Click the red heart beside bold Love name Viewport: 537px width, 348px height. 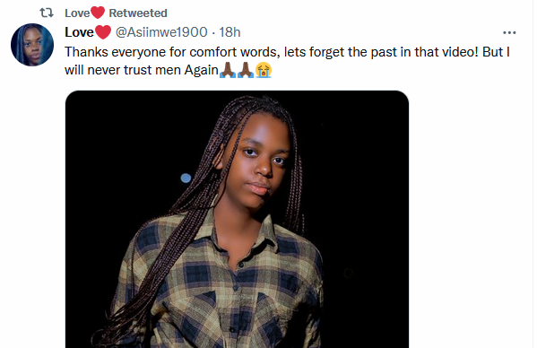[x=103, y=32]
